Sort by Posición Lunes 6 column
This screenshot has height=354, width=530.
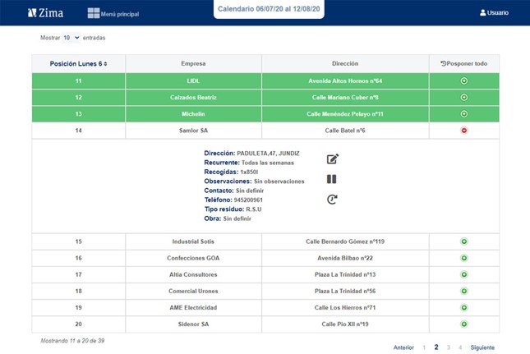point(78,63)
